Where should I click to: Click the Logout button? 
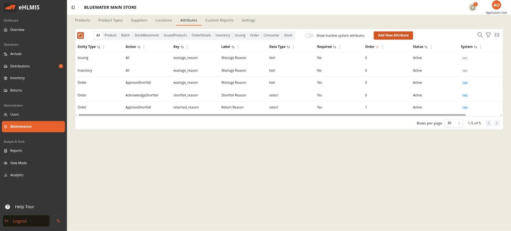[x=26, y=221]
